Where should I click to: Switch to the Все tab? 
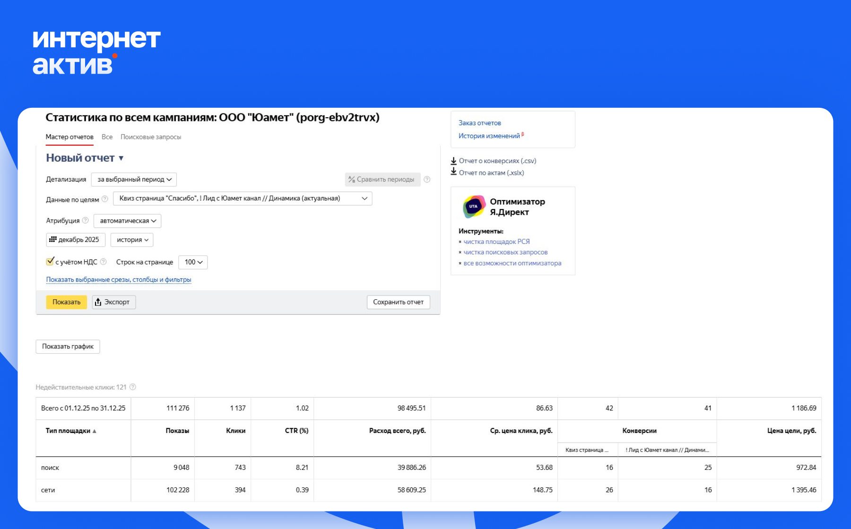click(x=107, y=137)
